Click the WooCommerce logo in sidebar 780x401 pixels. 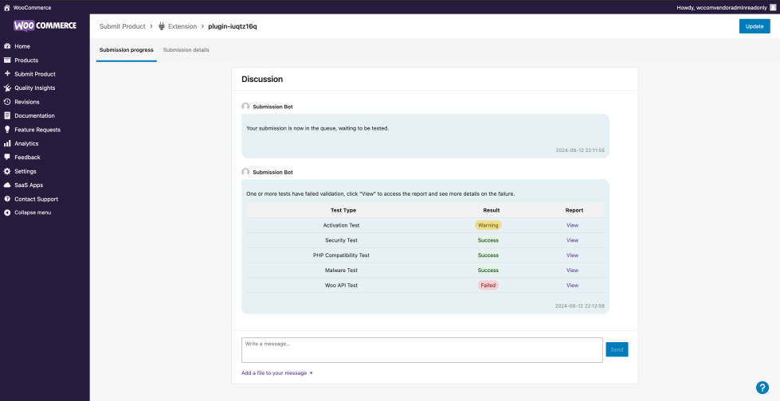pos(45,25)
